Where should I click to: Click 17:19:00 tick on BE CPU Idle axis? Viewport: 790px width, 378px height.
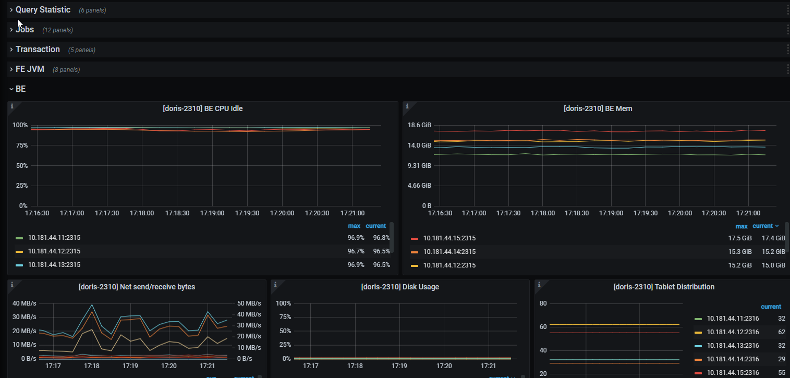(x=213, y=213)
